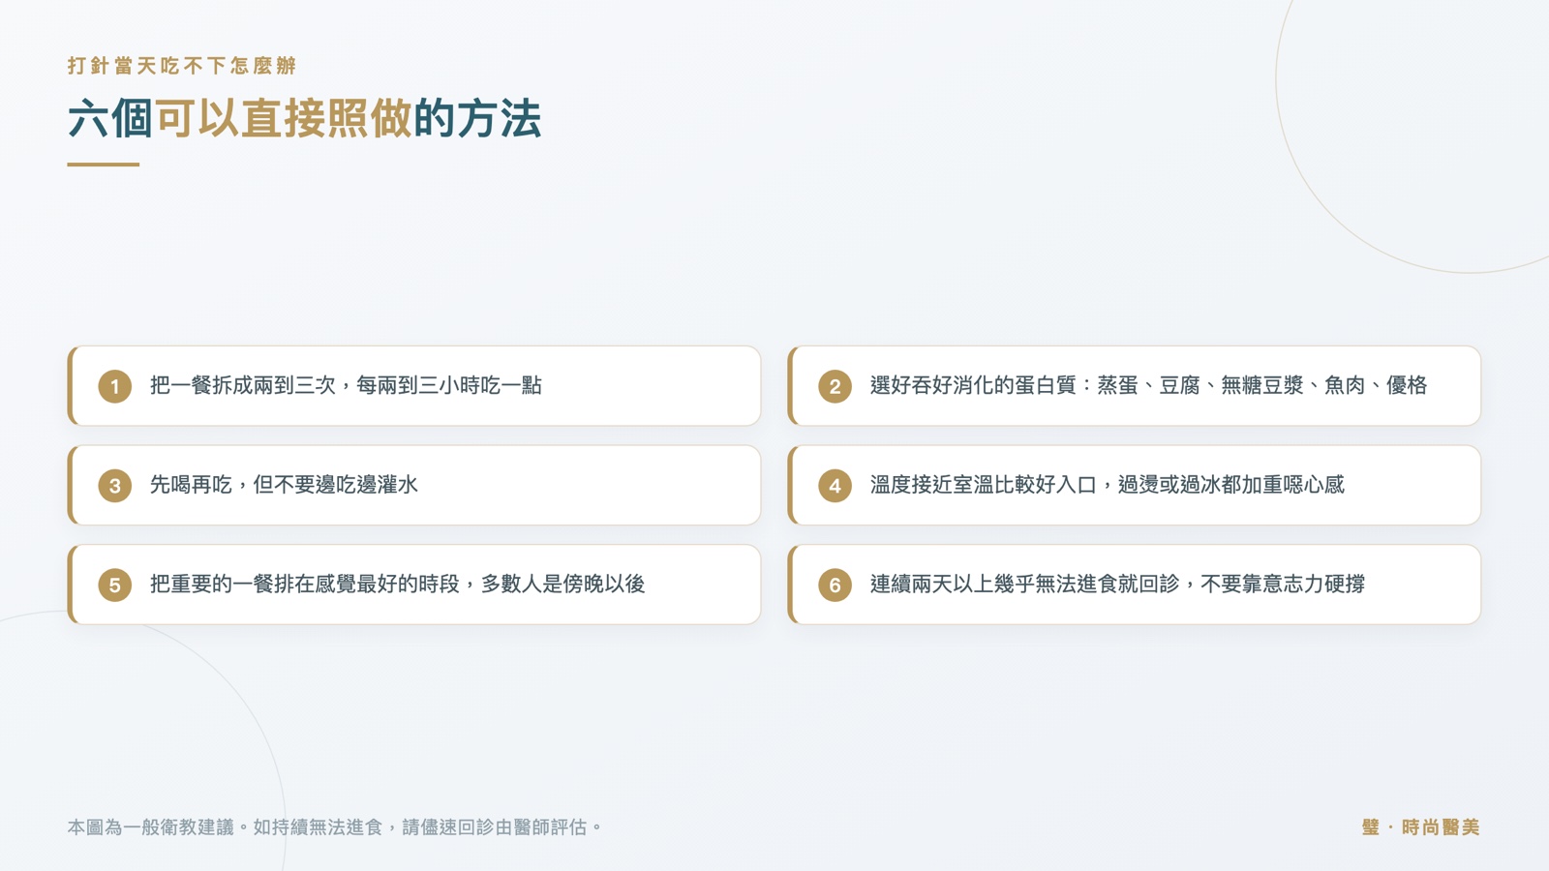Screen dimensions: 1549x871
Task: Click the number 2 badge
Action: [835, 386]
